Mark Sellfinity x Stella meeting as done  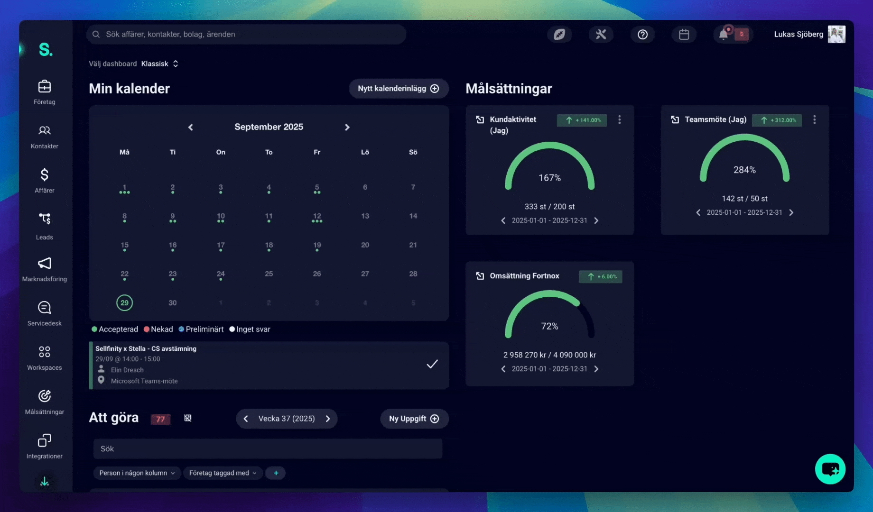(x=432, y=364)
